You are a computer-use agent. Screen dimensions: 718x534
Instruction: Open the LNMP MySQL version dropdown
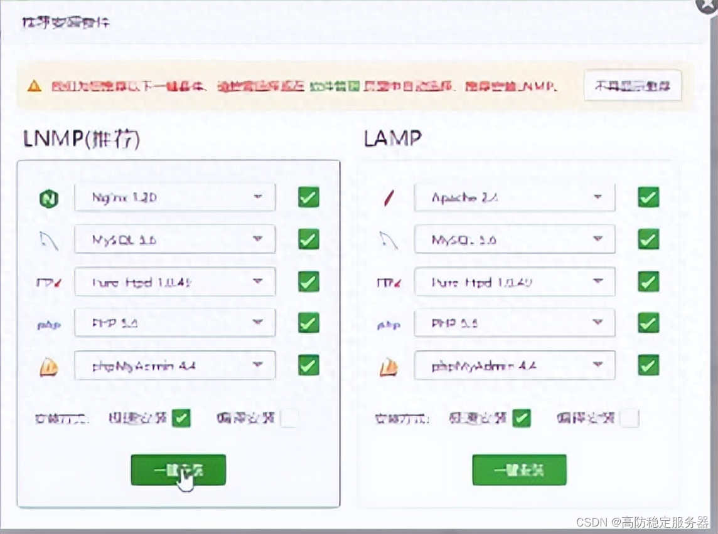[175, 239]
